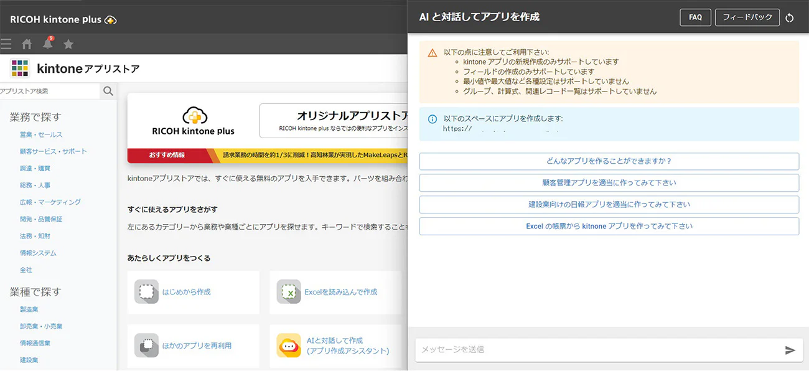Open the notifications bell icon

[x=47, y=44]
